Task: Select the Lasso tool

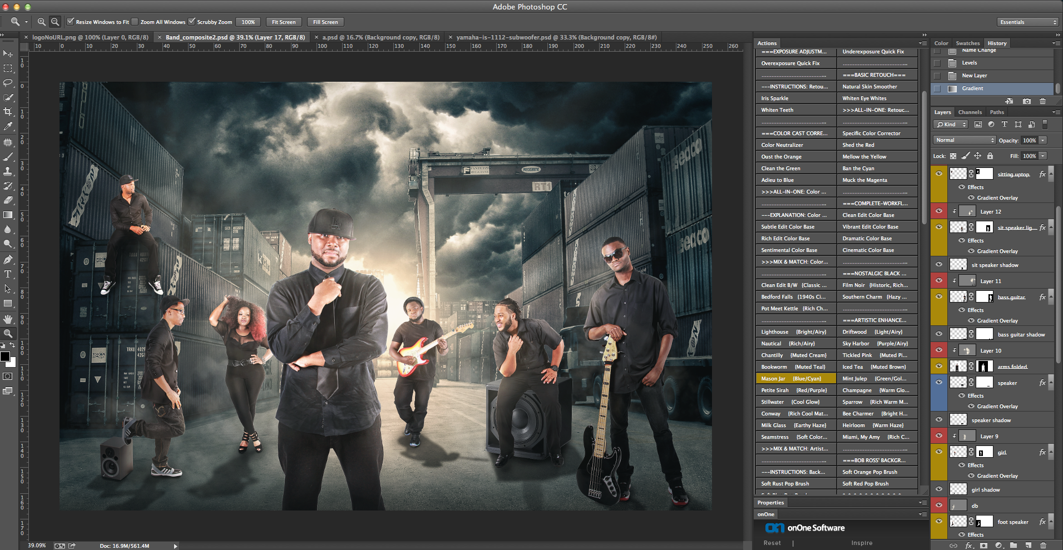Action: pos(8,83)
